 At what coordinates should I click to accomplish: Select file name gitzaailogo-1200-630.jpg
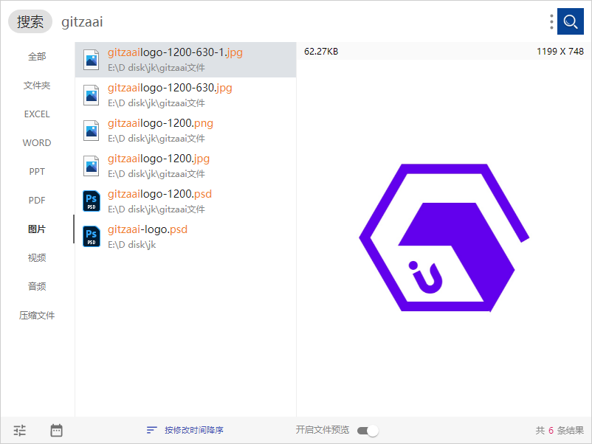(170, 88)
